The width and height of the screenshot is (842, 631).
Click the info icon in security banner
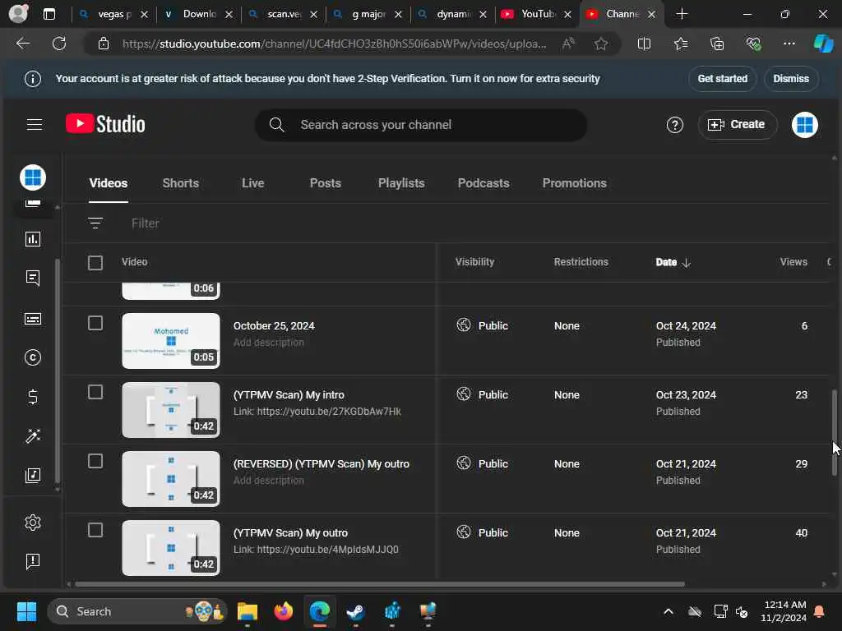33,79
